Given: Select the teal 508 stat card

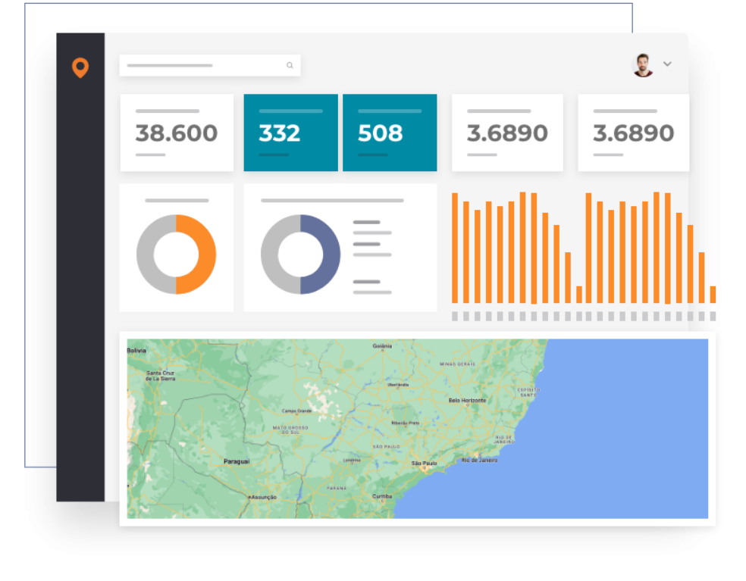Looking at the screenshot, I should pyautogui.click(x=390, y=133).
